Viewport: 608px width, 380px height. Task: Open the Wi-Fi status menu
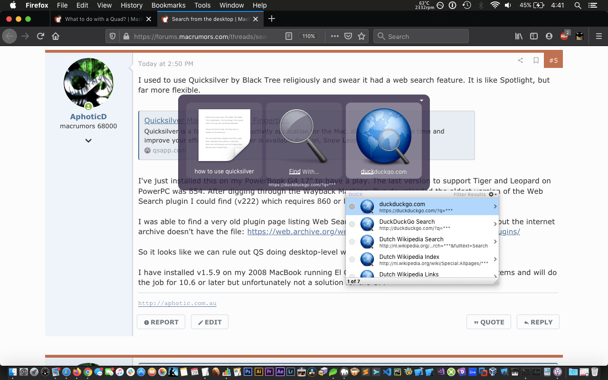pyautogui.click(x=495, y=5)
